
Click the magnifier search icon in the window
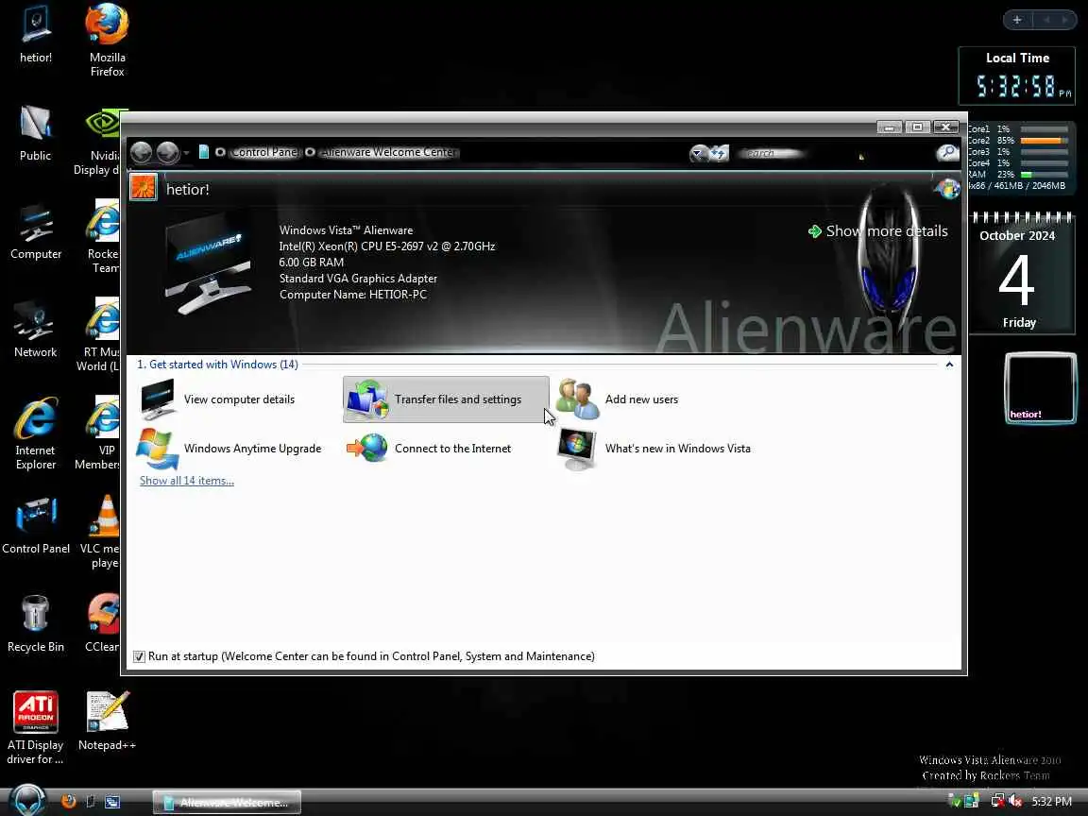947,152
